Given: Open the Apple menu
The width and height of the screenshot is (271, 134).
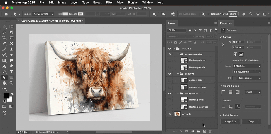Looking at the screenshot, I should pos(6,3).
